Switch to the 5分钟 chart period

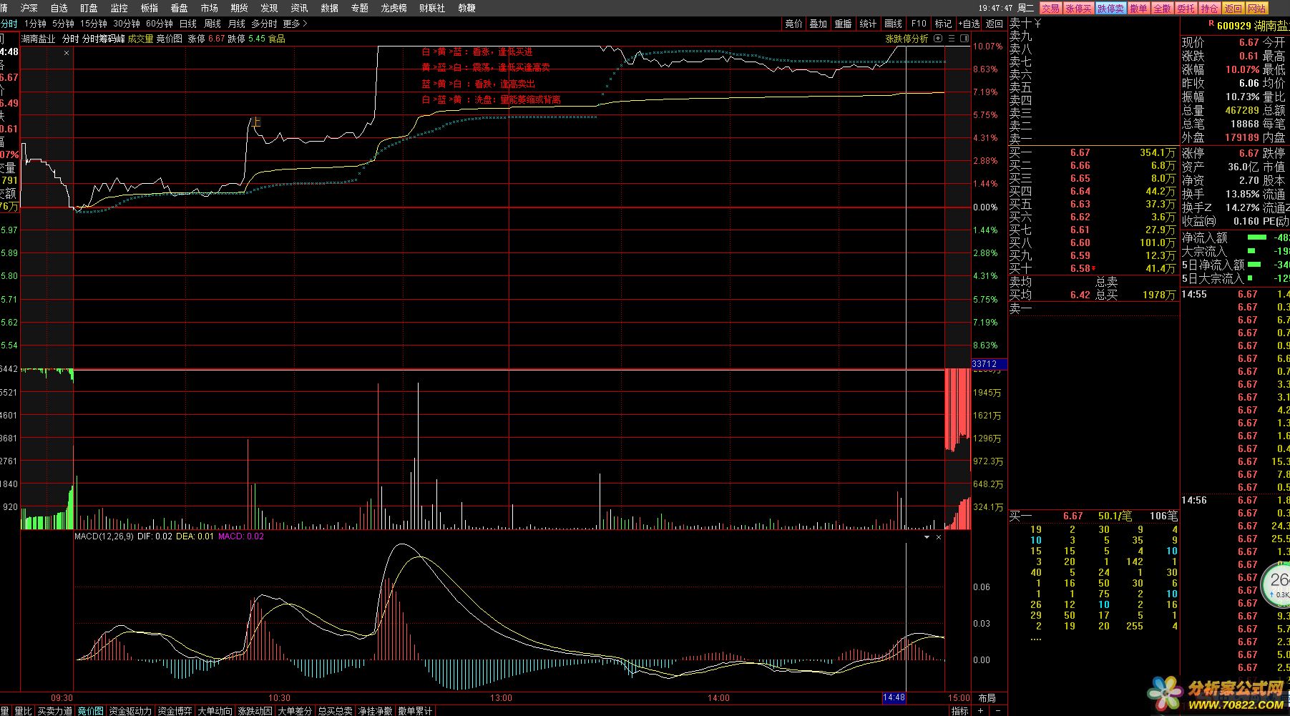click(64, 24)
